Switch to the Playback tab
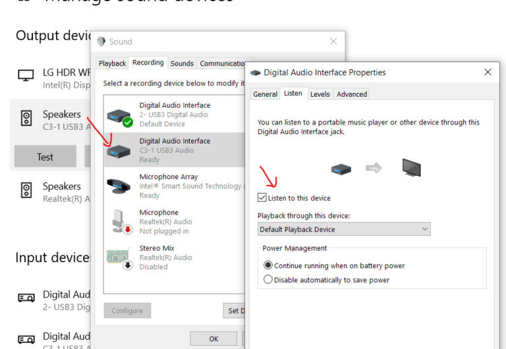This screenshot has width=506, height=349. pyautogui.click(x=113, y=63)
